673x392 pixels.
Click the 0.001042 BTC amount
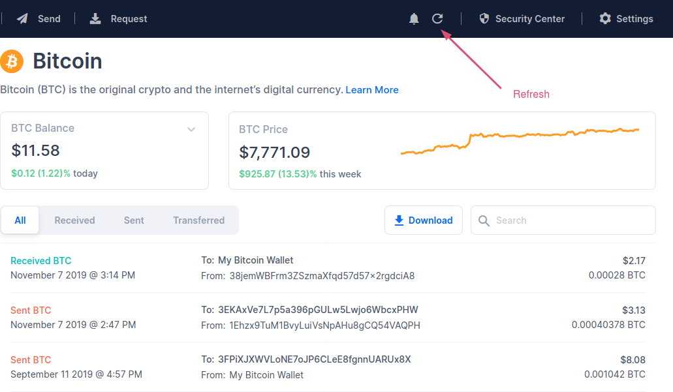(615, 374)
